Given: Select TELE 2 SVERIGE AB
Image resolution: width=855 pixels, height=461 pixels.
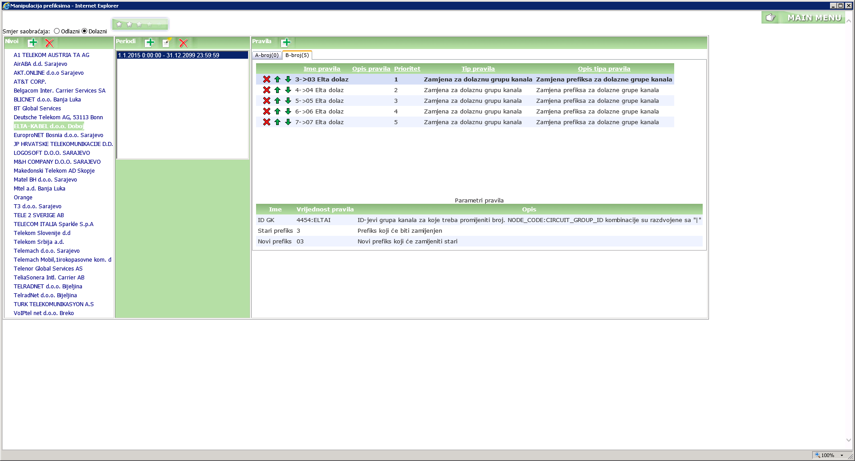Looking at the screenshot, I should (x=39, y=215).
